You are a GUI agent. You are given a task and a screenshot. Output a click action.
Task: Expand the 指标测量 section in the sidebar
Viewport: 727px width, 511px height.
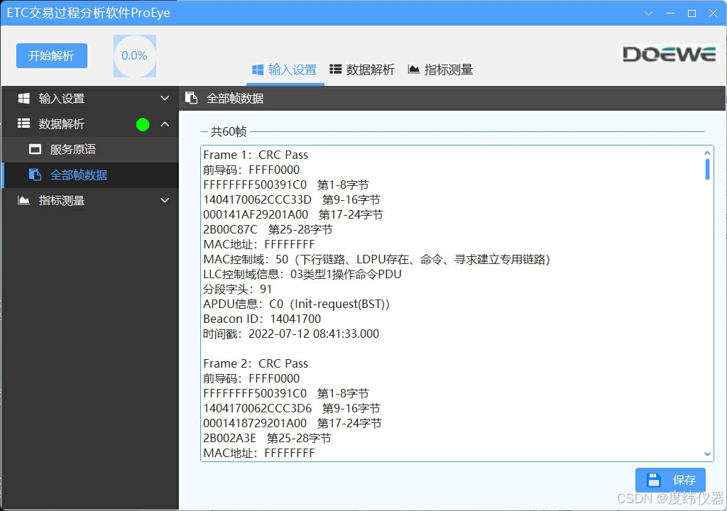tap(165, 200)
